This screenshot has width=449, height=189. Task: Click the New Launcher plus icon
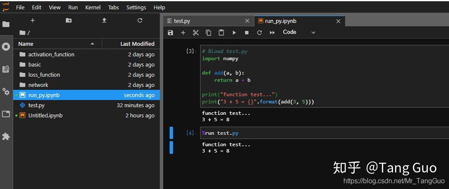coord(33,20)
